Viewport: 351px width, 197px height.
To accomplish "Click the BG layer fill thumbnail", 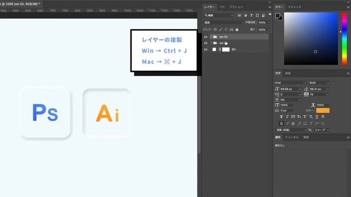I will pyautogui.click(x=214, y=50).
